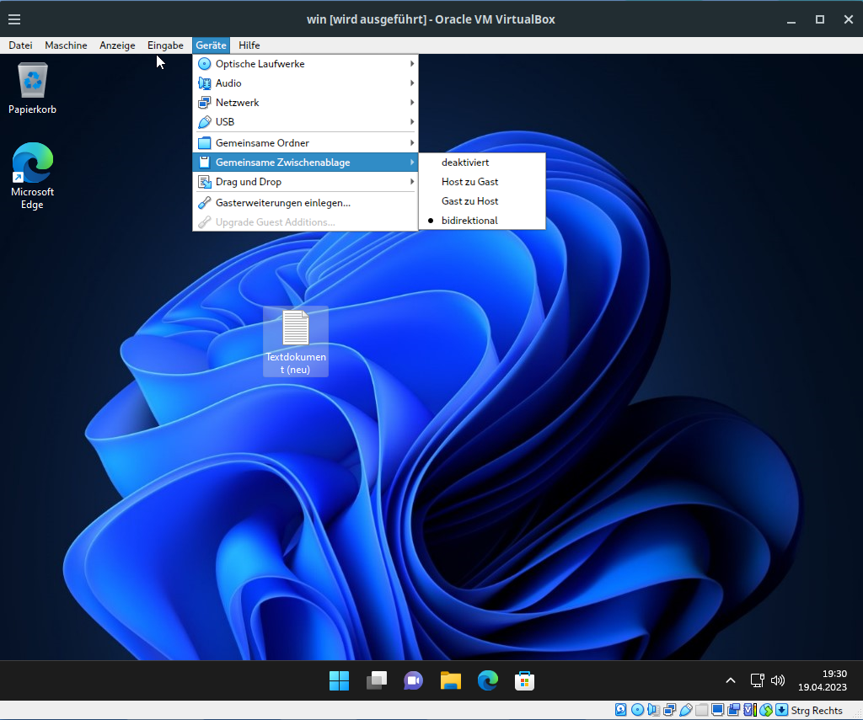Click the USB status bar icon
Viewport: 863px width, 720px height.
point(686,710)
